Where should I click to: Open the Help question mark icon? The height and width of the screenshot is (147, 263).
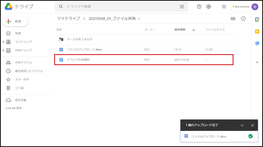pyautogui.click(x=199, y=7)
